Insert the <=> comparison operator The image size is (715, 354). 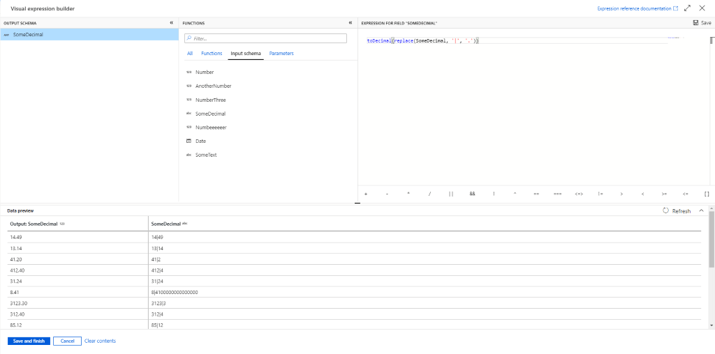(579, 194)
